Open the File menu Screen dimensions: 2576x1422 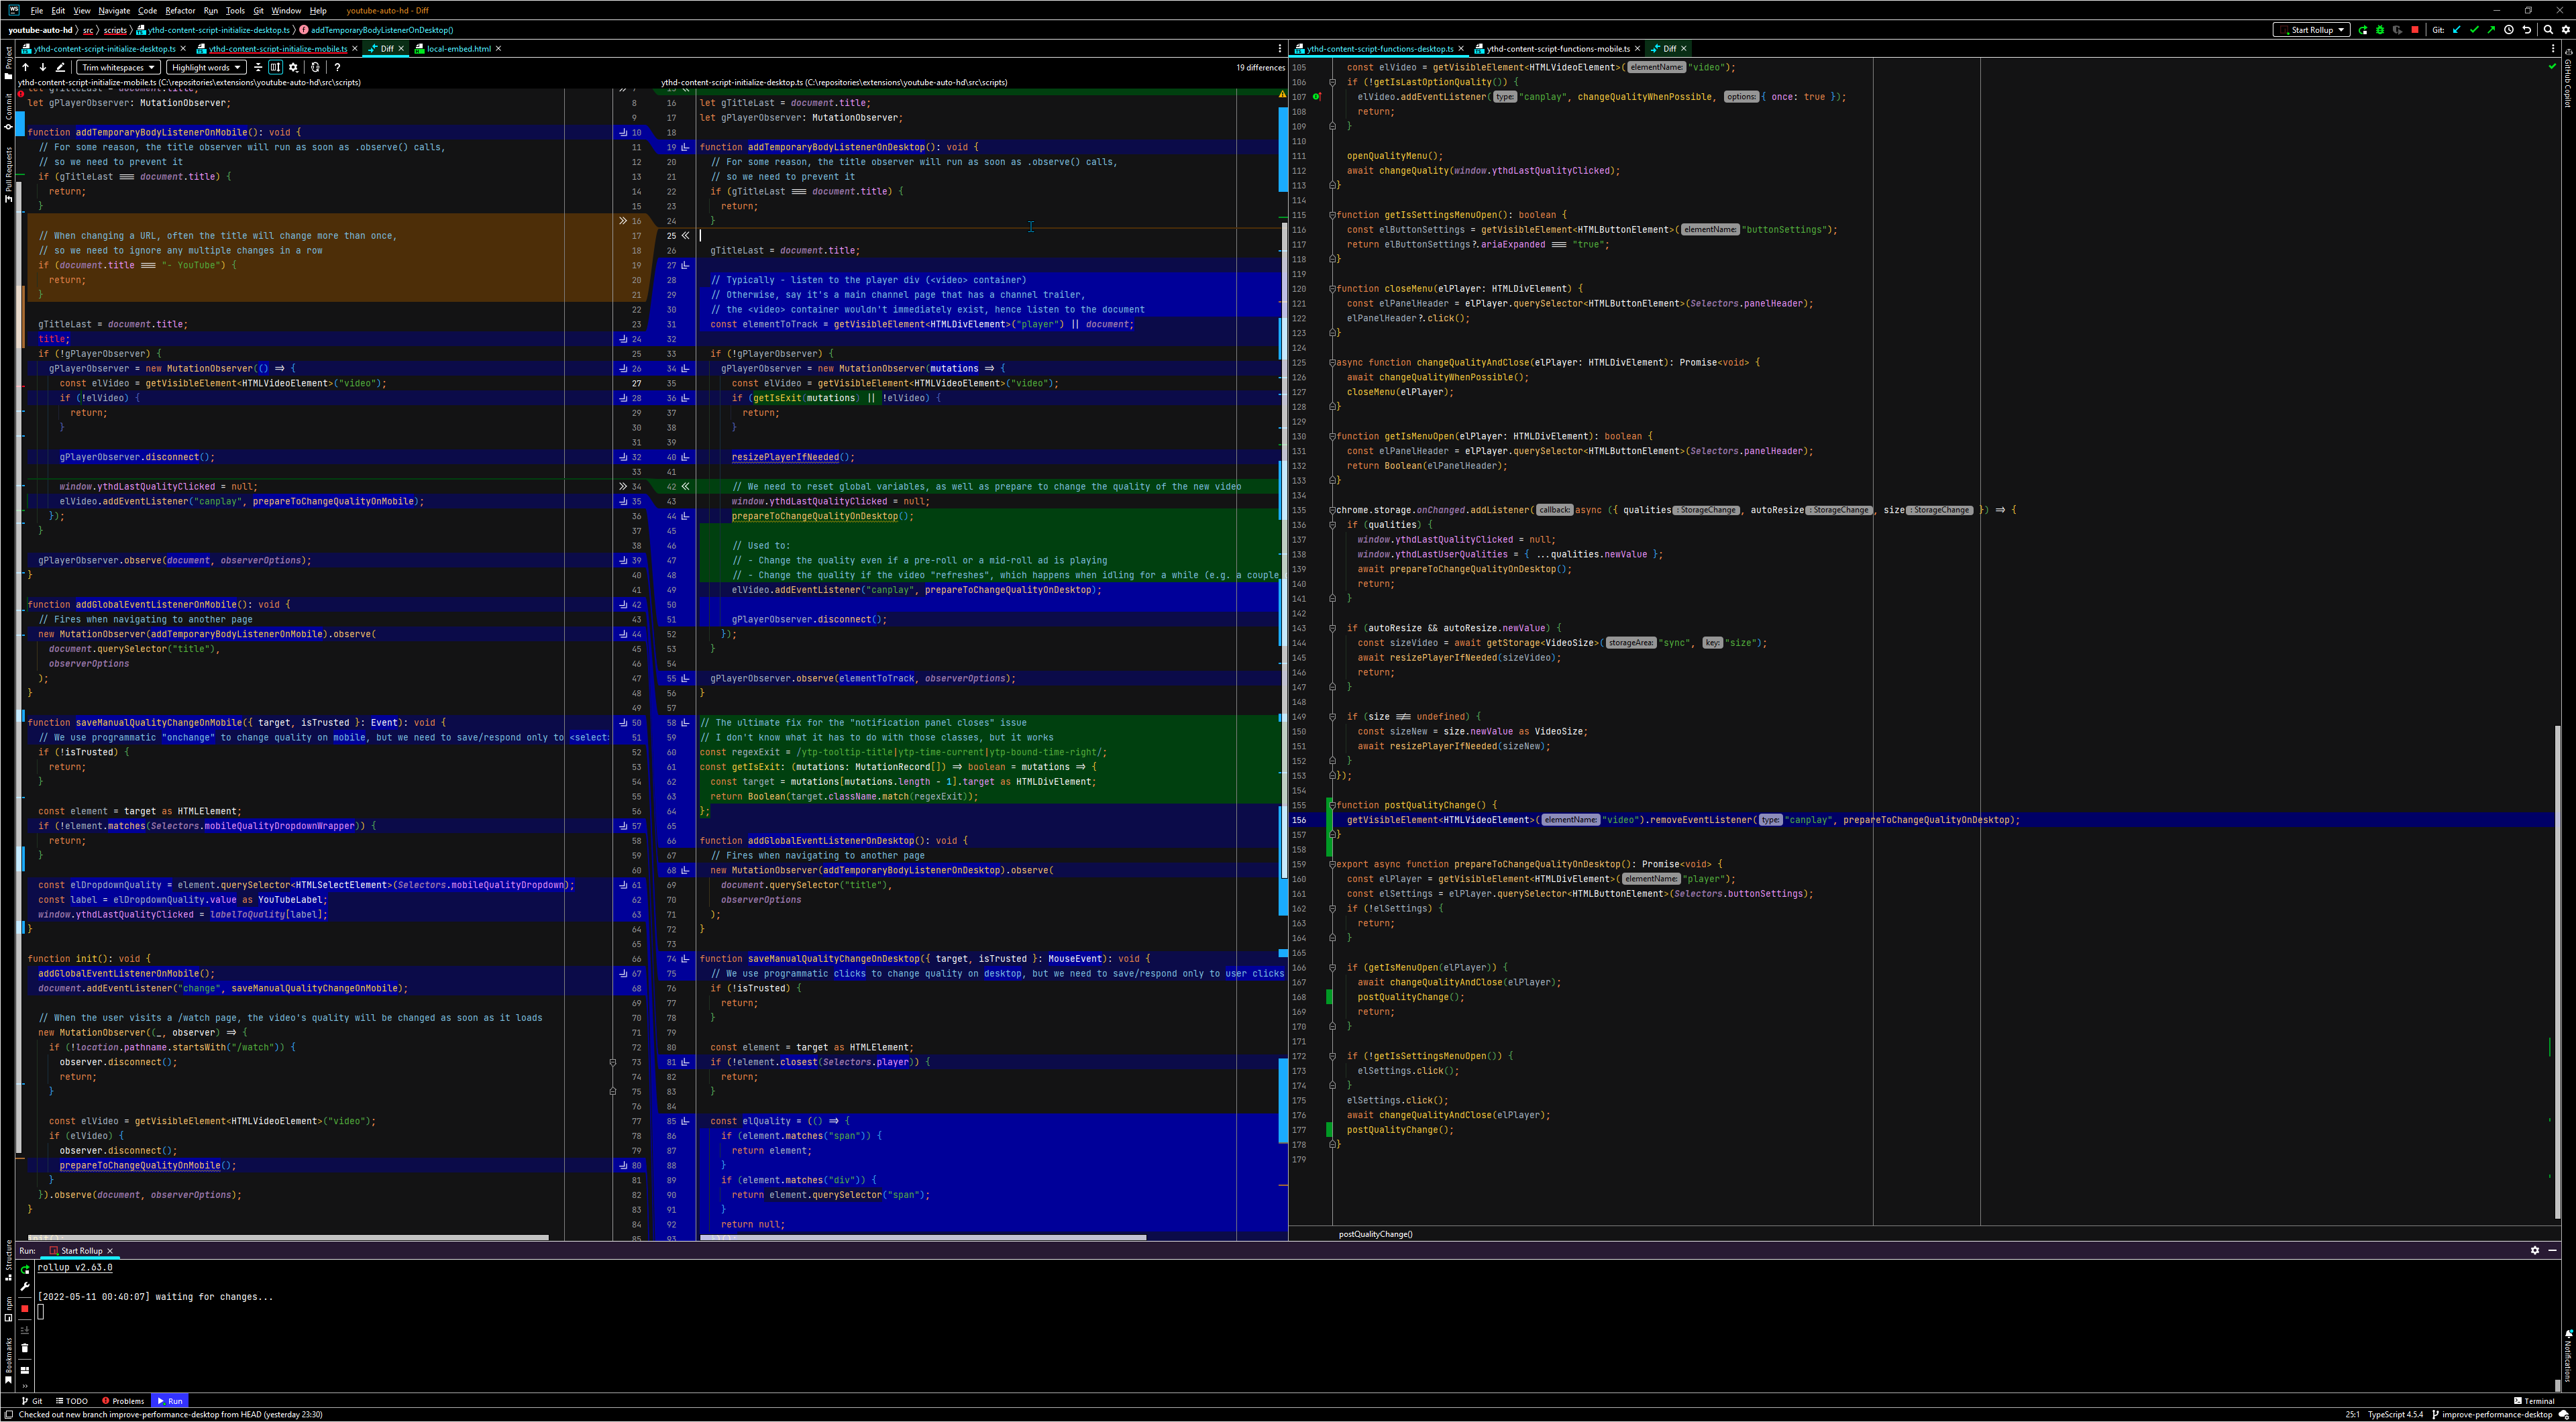coord(37,11)
